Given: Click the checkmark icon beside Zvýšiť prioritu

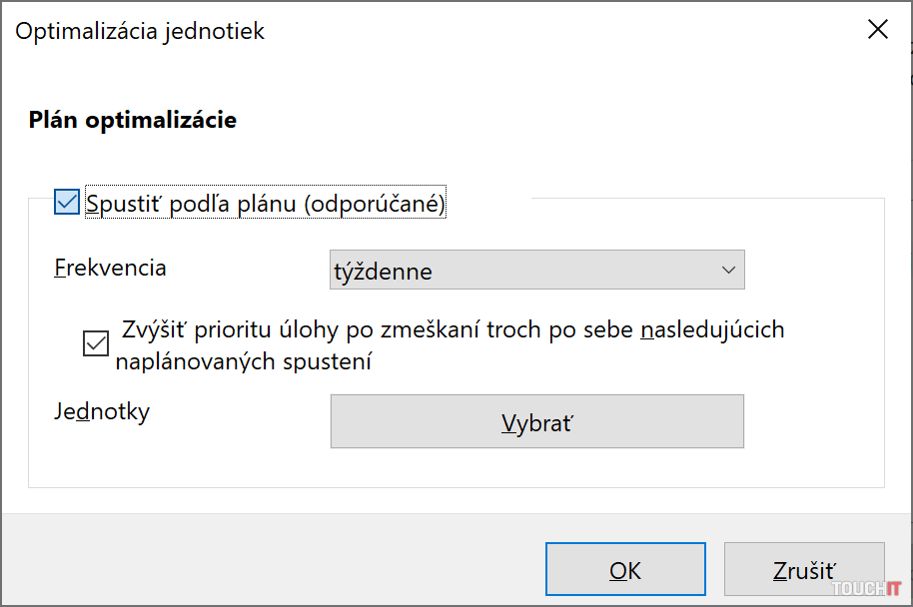Looking at the screenshot, I should pyautogui.click(x=97, y=344).
